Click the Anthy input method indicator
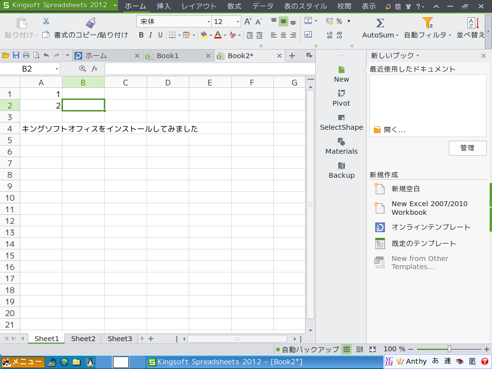Viewport: 492px width, 369px height. (x=412, y=361)
